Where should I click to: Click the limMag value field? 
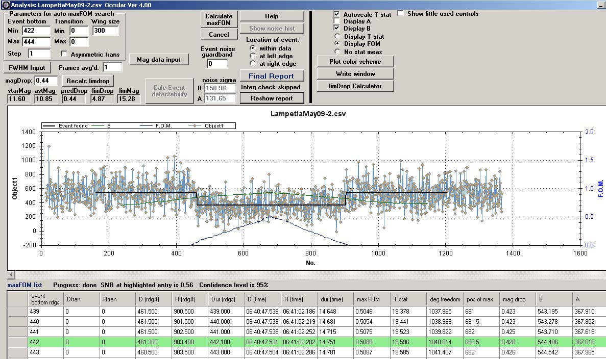(x=129, y=99)
